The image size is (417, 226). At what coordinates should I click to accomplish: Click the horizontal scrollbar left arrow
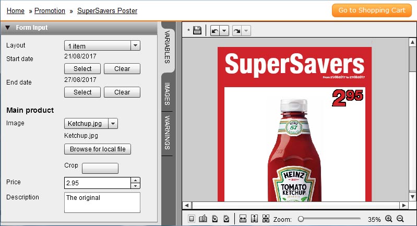(x=187, y=205)
